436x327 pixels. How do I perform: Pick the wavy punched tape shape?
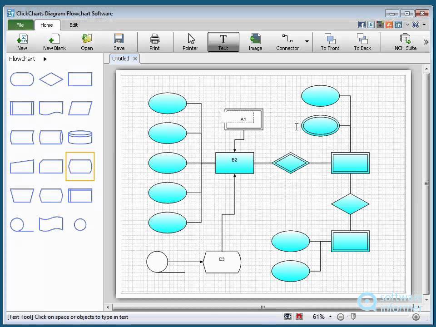(x=51, y=224)
